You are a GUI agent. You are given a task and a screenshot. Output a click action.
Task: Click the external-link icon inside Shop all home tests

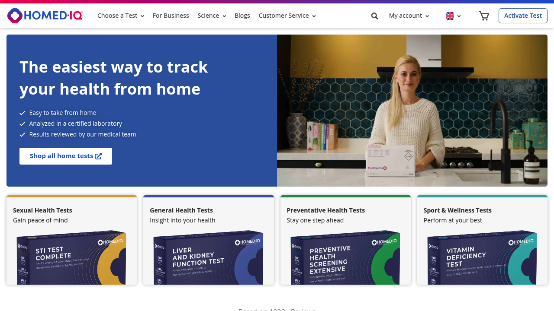point(99,156)
